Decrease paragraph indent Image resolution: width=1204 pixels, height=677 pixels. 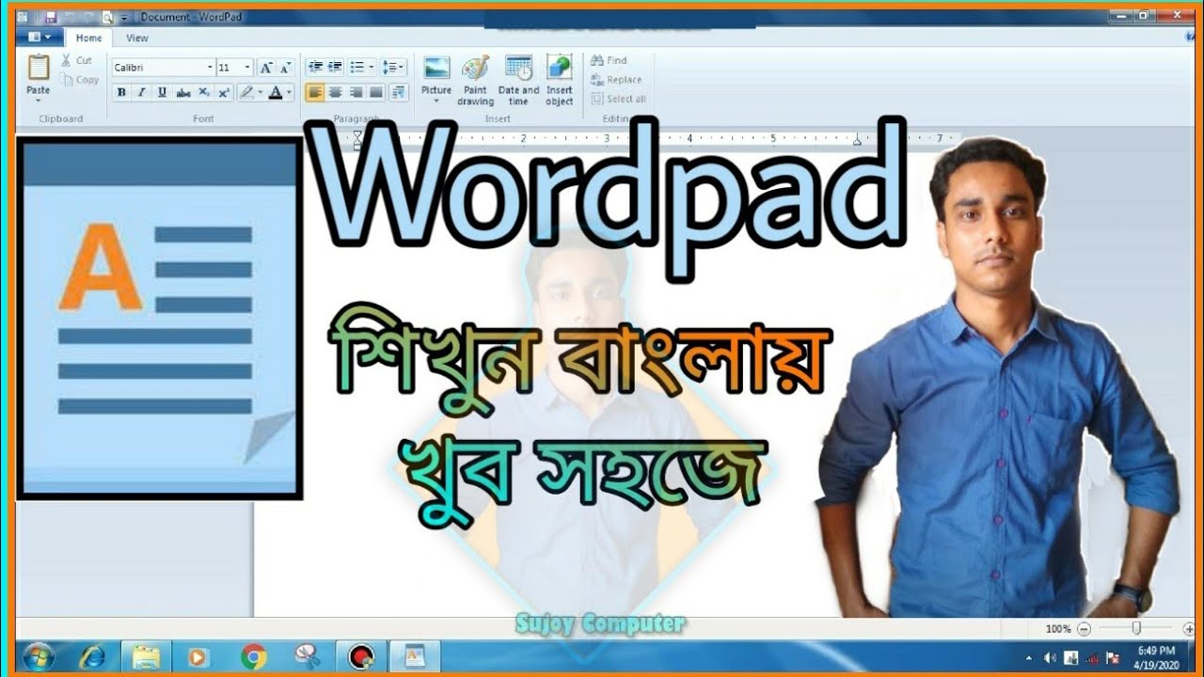314,67
